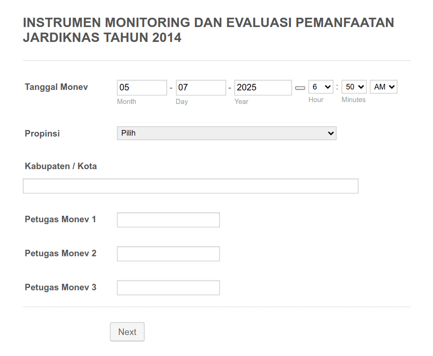Click the Year field showing 2025
The width and height of the screenshot is (433, 356).
click(263, 87)
